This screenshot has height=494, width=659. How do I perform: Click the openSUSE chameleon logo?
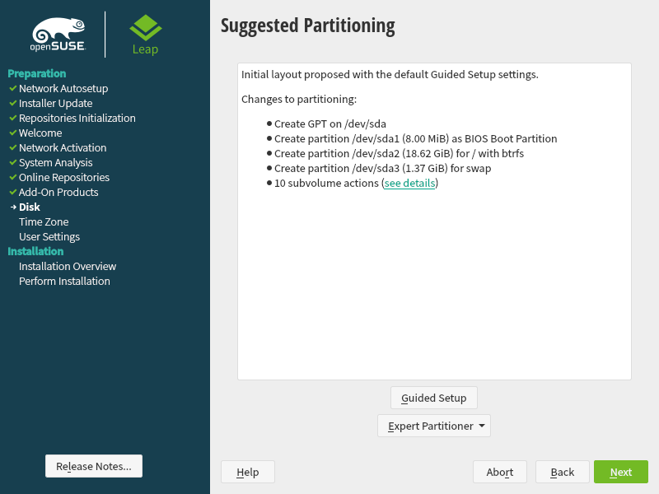(x=58, y=34)
